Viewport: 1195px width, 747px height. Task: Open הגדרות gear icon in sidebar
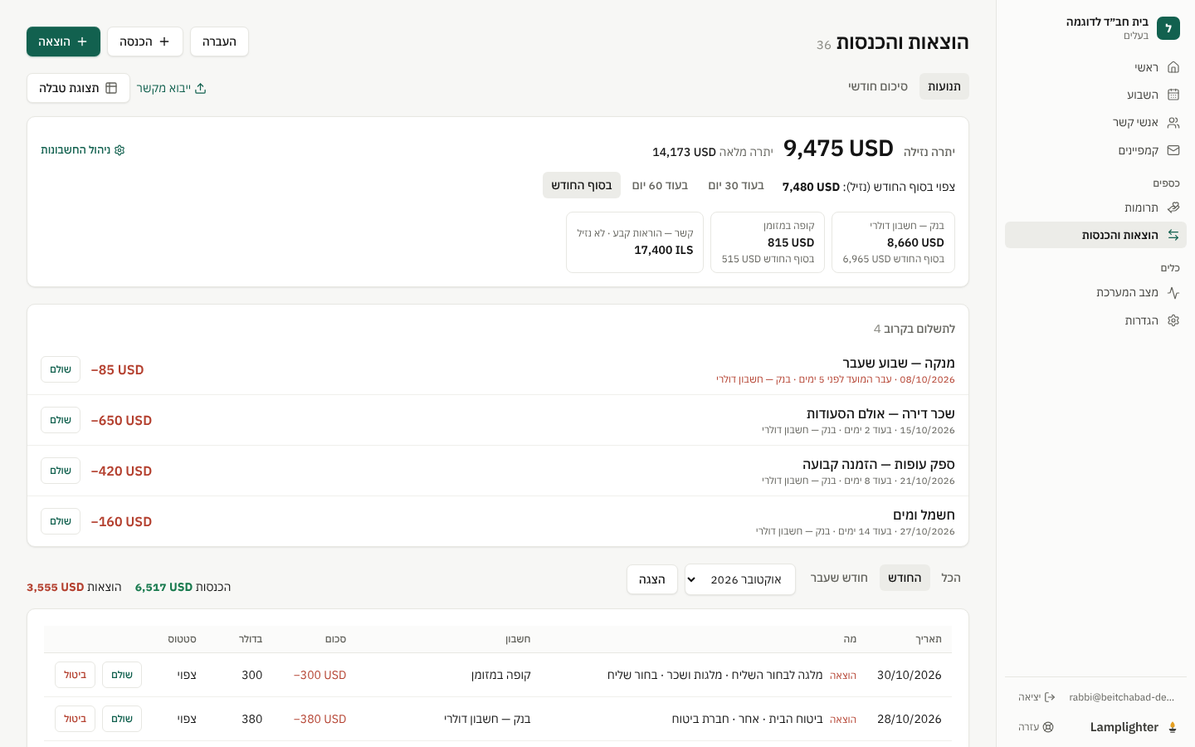click(x=1173, y=320)
